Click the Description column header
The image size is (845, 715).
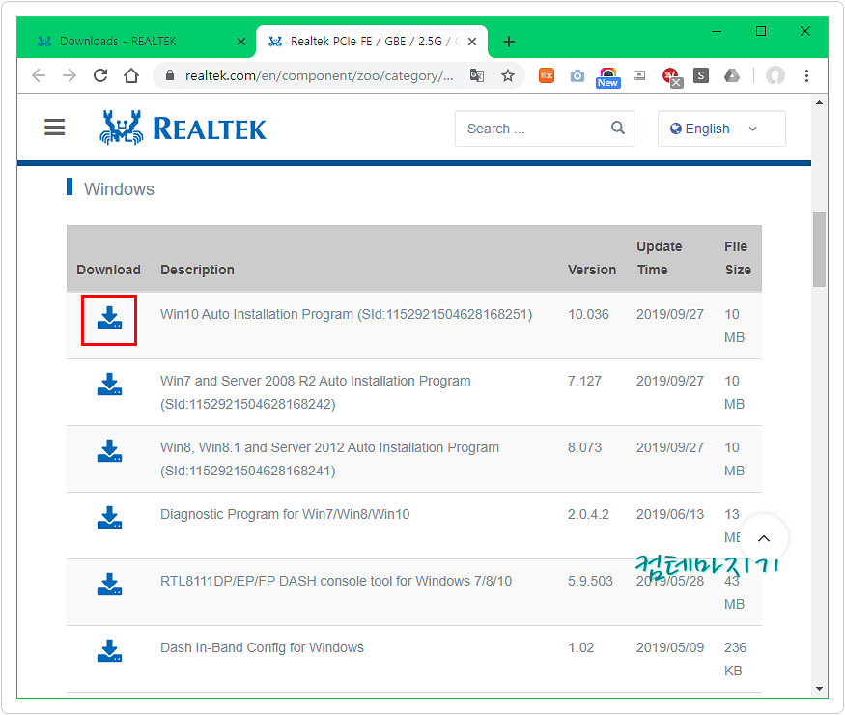[197, 270]
